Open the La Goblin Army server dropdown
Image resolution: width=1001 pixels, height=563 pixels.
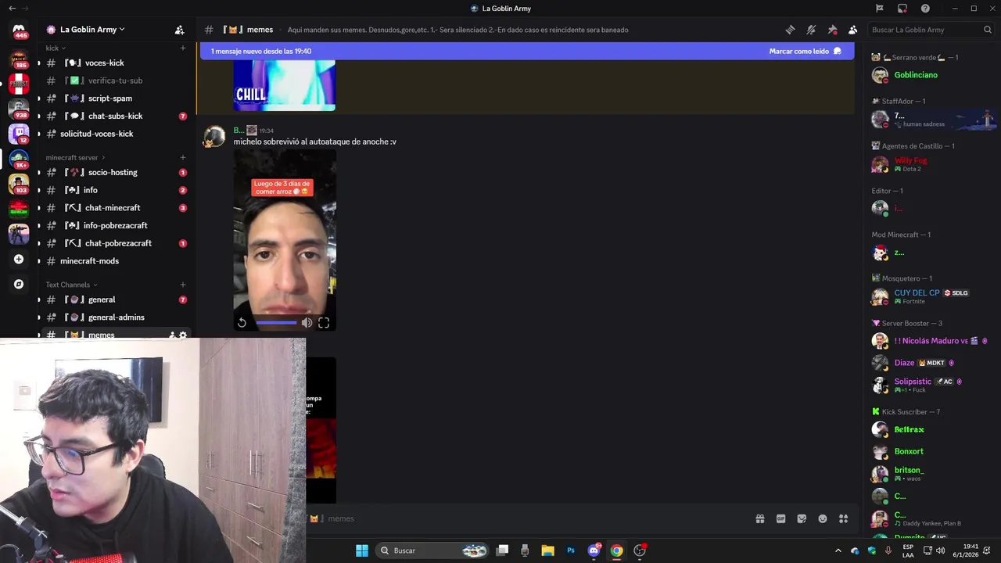click(92, 30)
